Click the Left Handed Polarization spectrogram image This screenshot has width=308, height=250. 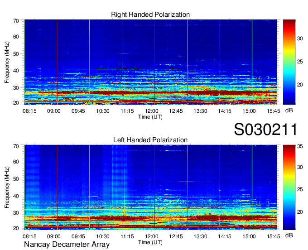click(150, 187)
